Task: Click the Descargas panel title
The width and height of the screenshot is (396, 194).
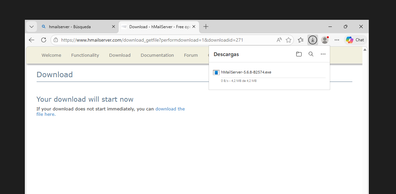Action: click(x=226, y=54)
